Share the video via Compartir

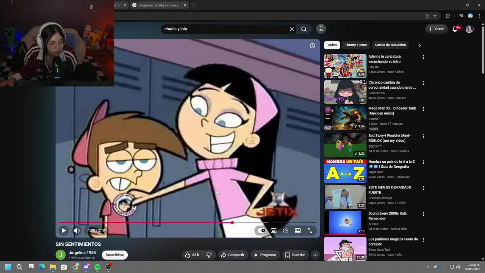pyautogui.click(x=233, y=255)
